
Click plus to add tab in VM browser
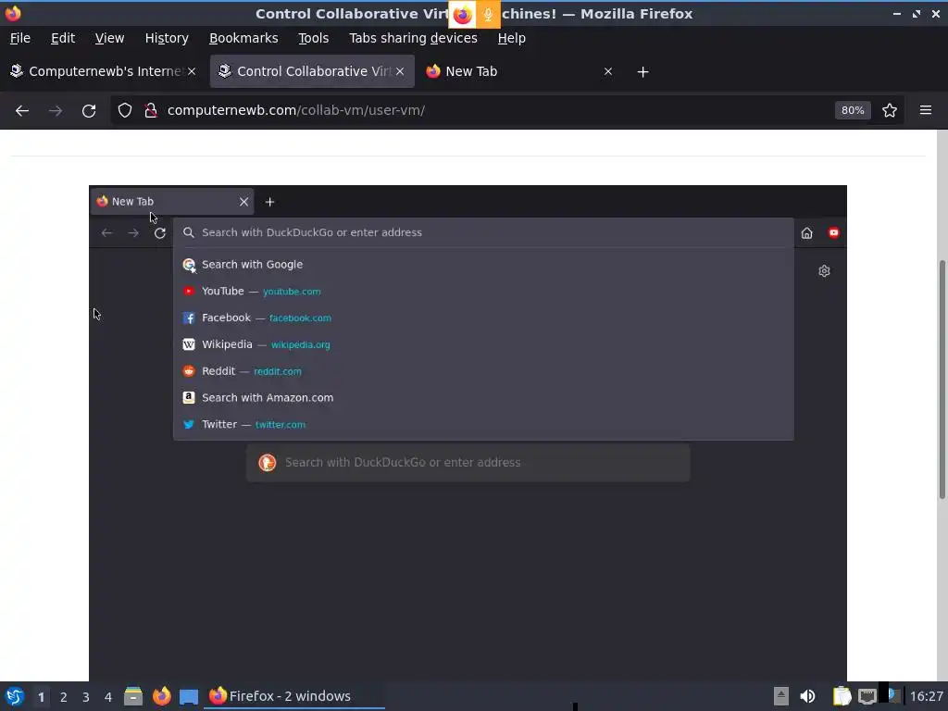click(x=269, y=202)
